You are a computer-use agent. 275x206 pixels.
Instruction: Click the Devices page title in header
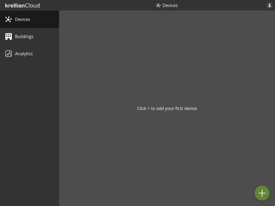[170, 5]
